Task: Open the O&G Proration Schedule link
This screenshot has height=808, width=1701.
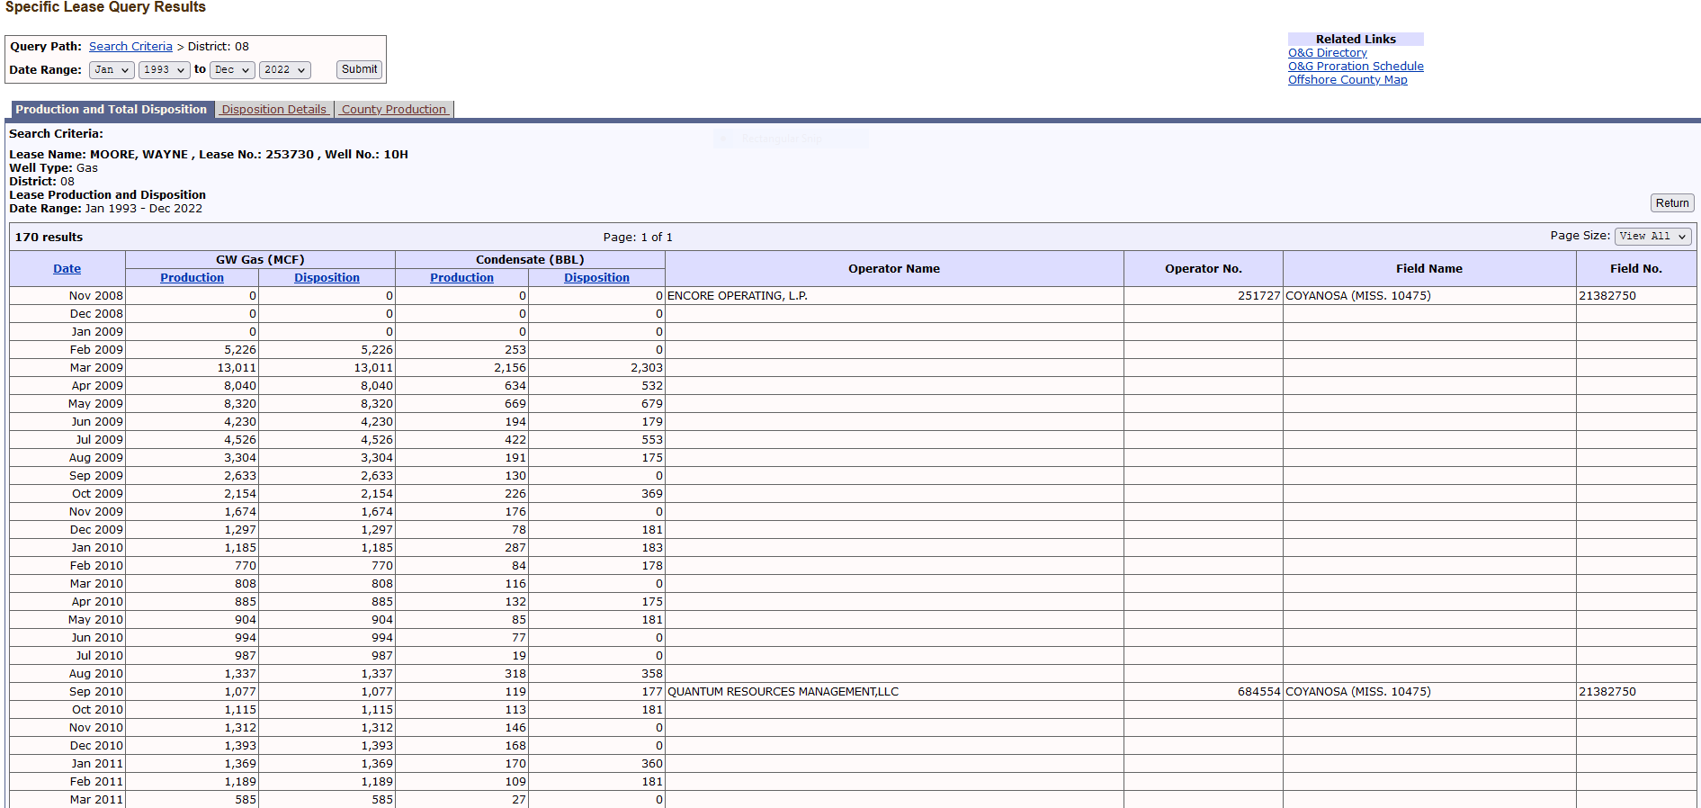Action: pos(1356,67)
